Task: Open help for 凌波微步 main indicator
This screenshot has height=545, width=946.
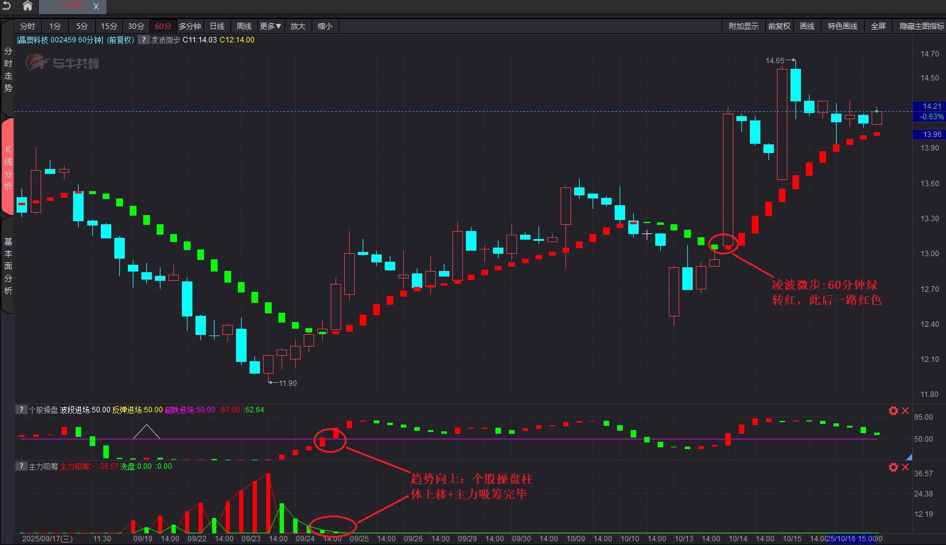Action: point(143,40)
